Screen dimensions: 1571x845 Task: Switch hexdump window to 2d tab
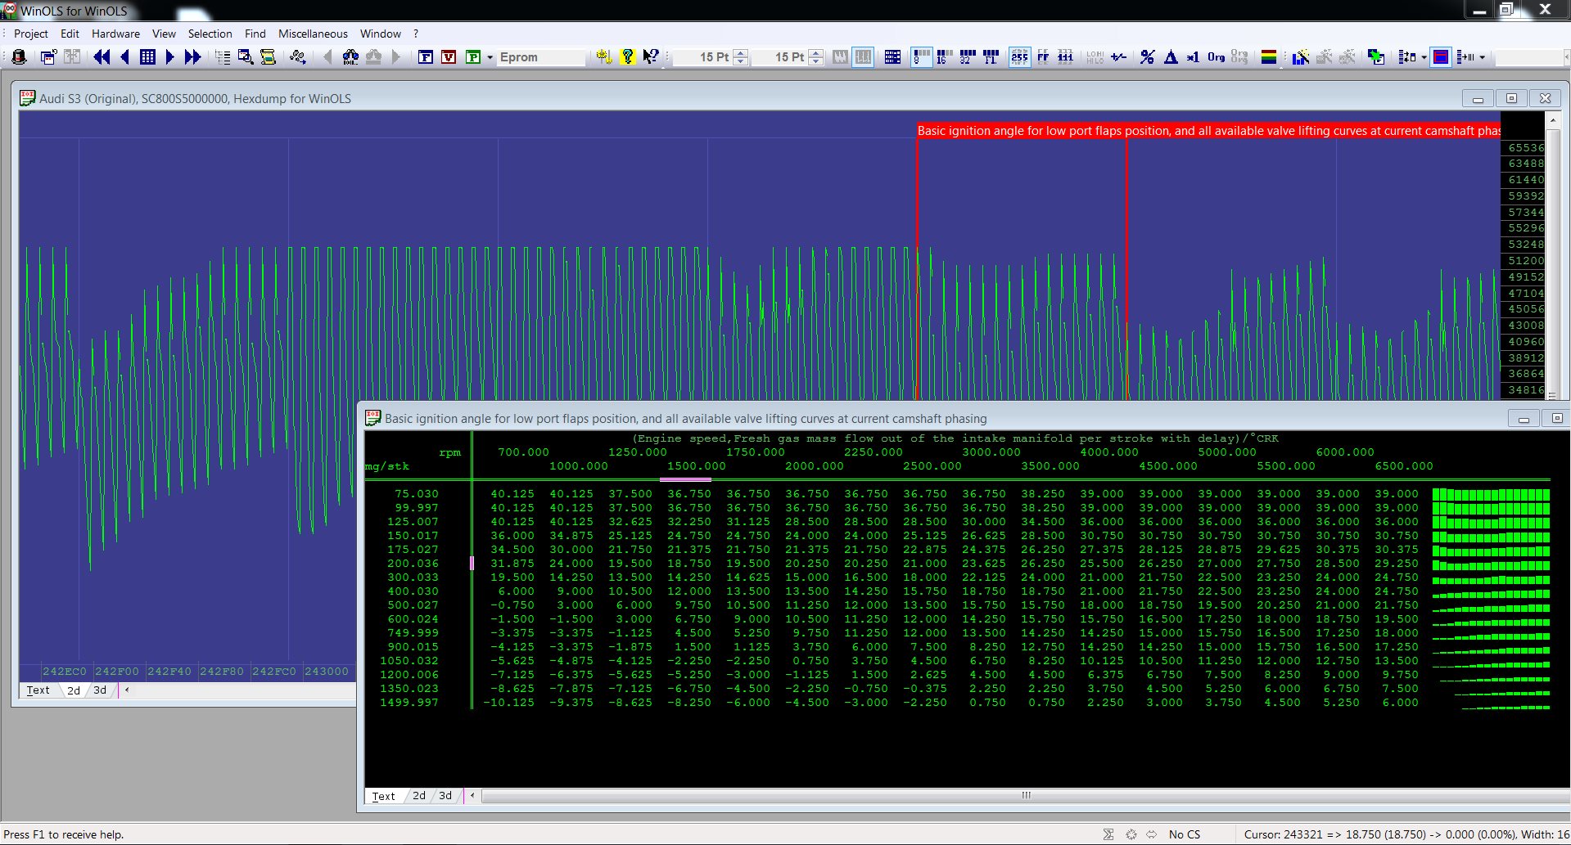74,690
